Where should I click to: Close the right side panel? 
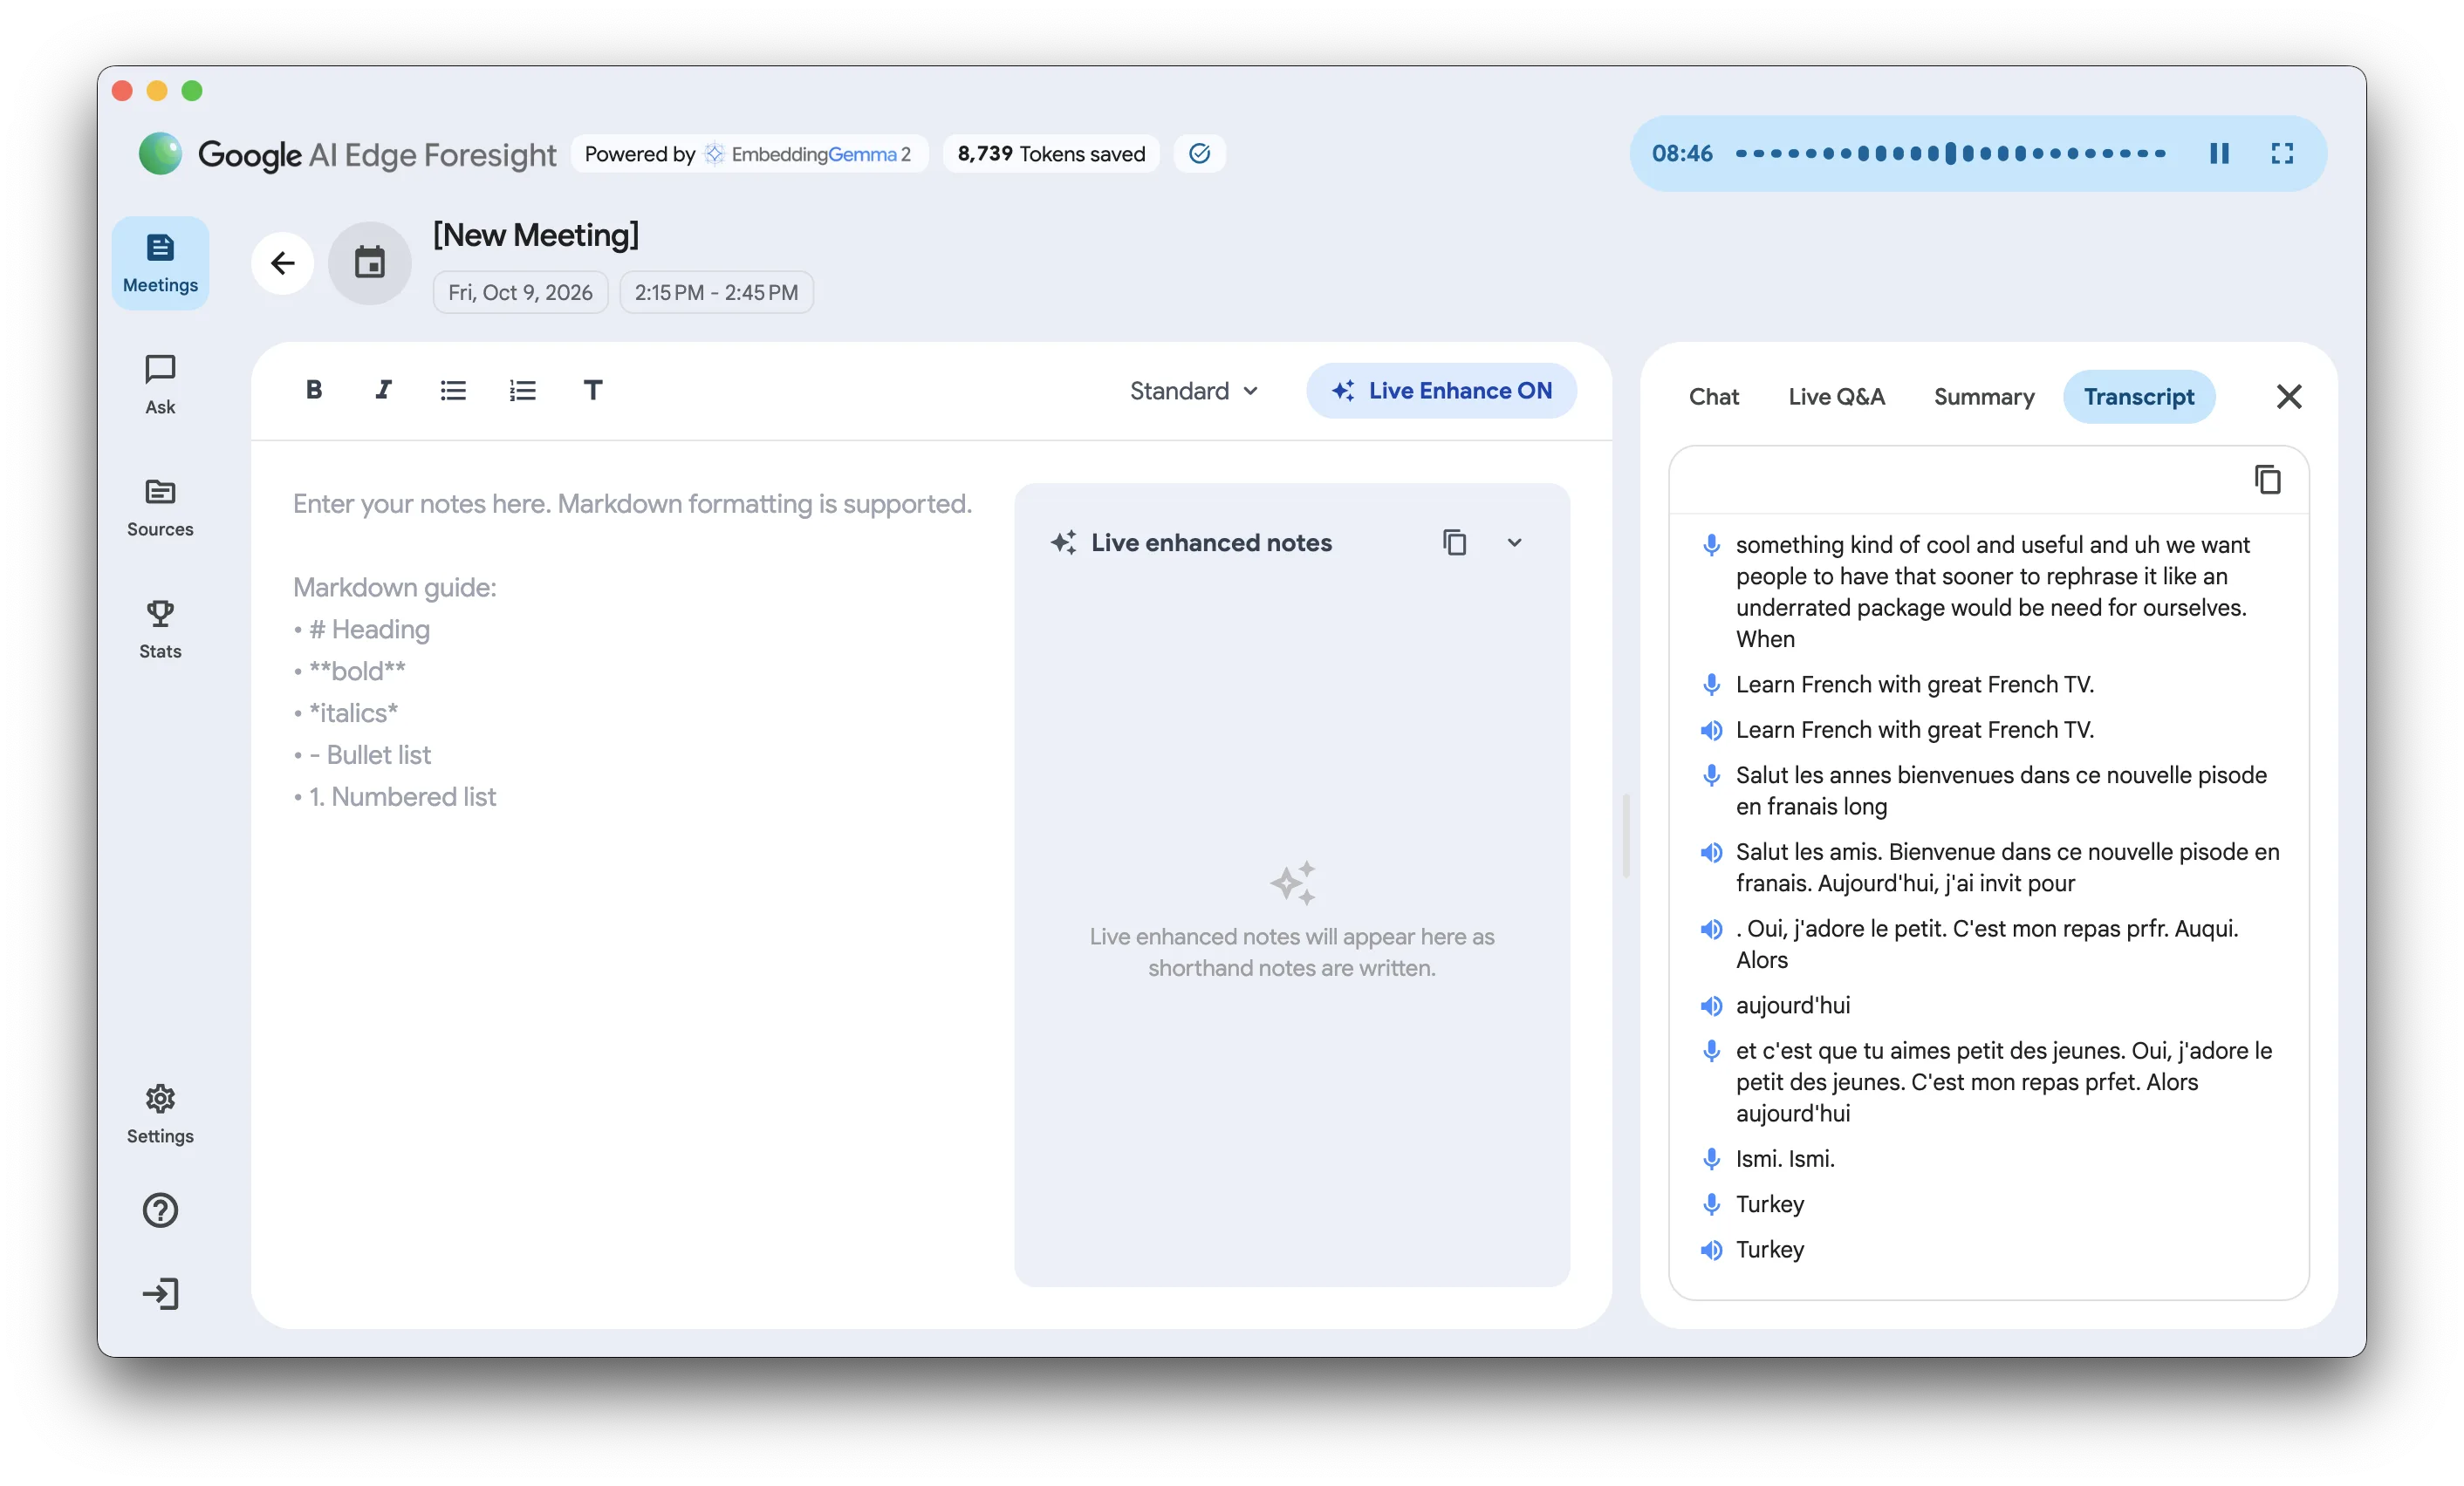coord(2288,397)
